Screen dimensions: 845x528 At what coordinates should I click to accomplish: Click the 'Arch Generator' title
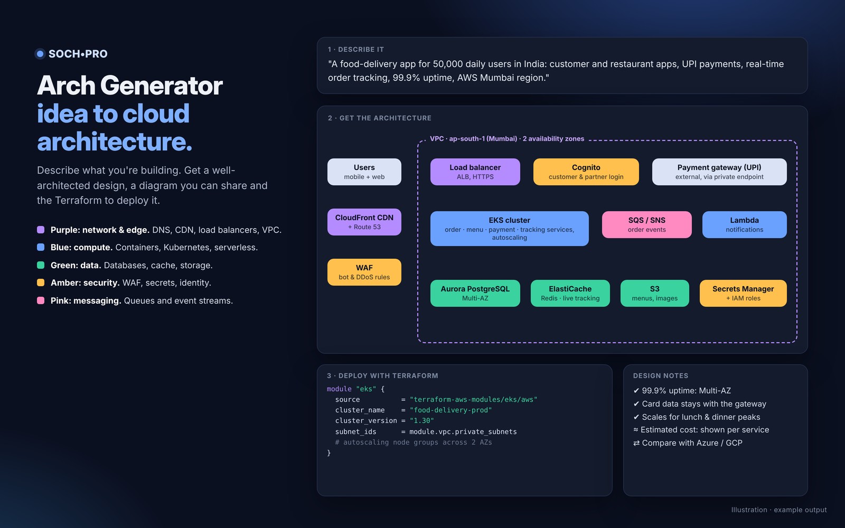point(130,86)
